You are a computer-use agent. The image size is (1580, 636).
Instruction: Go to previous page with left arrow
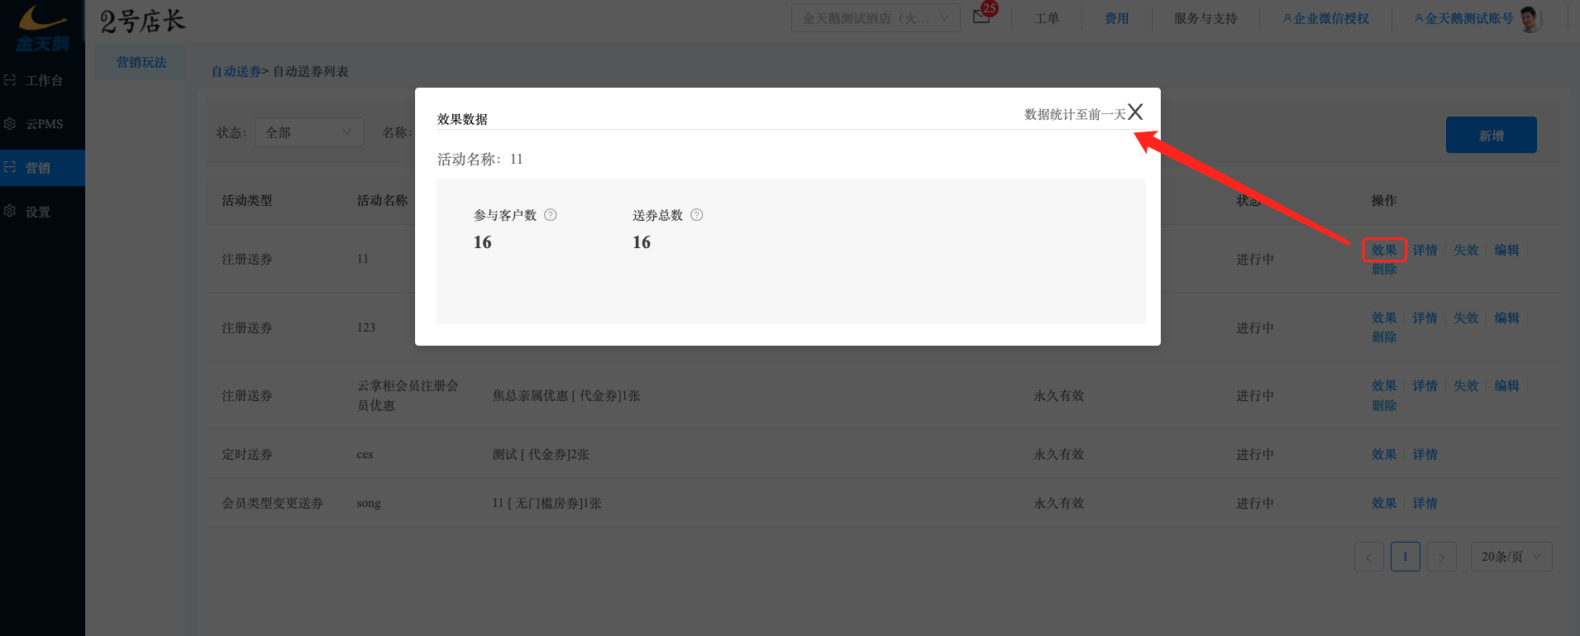pyautogui.click(x=1369, y=557)
